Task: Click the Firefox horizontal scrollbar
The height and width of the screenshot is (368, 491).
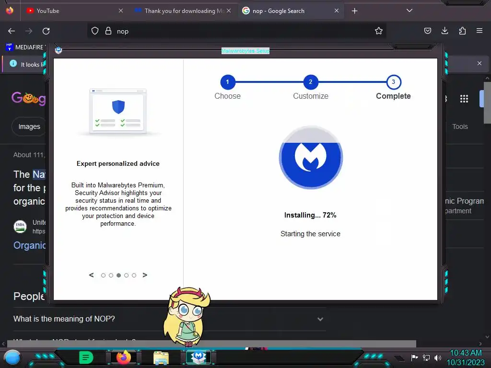Action: click(x=211, y=344)
